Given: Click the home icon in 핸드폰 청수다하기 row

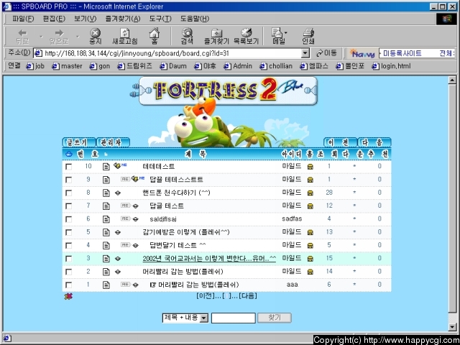Looking at the screenshot, I should 310,193.
